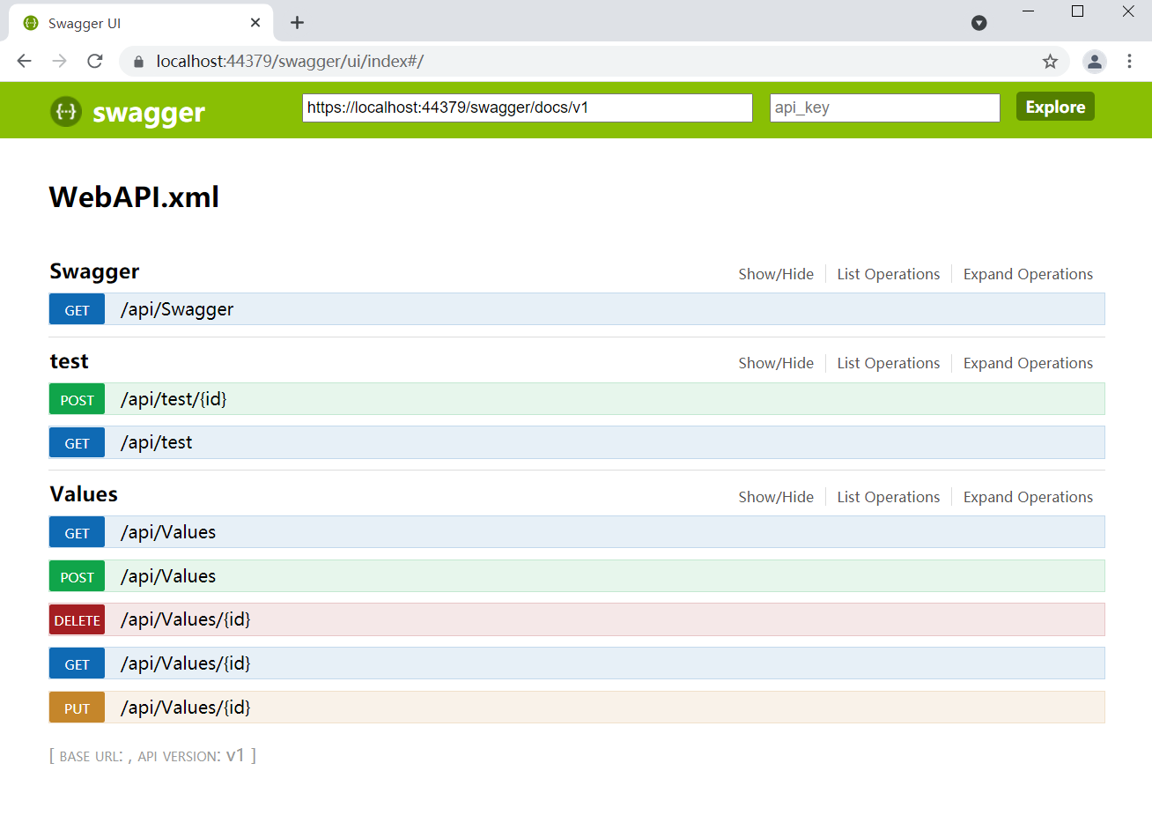Click the tab search dropdown circle

click(x=978, y=23)
